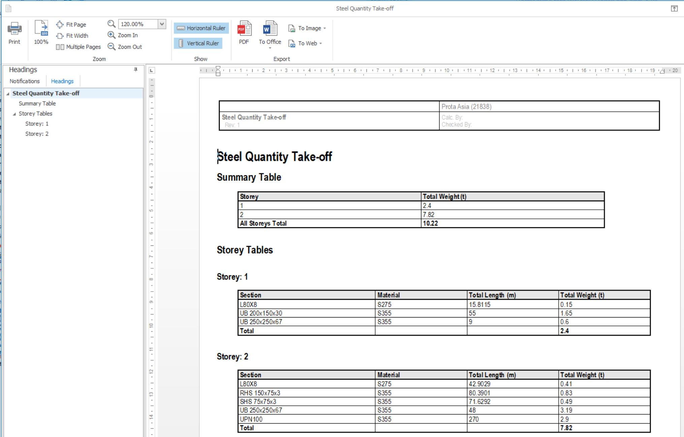Export report using the PDF icon

tap(244, 29)
